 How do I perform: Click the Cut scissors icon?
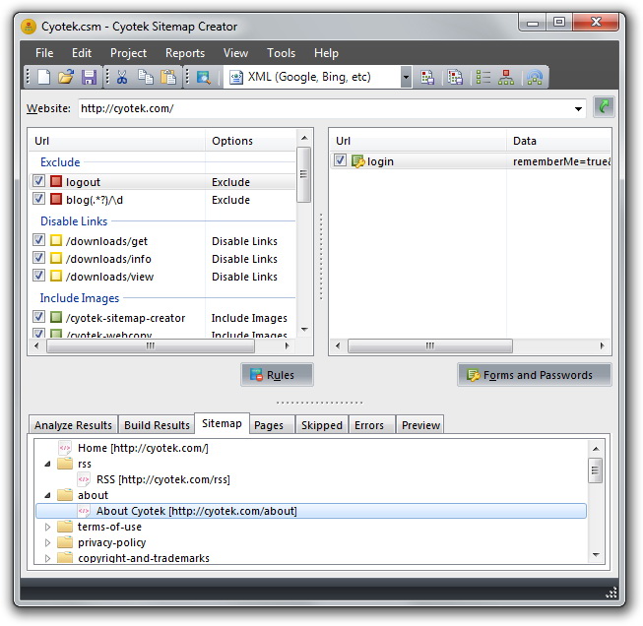tap(122, 77)
